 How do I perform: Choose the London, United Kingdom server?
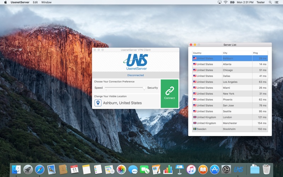(230, 117)
